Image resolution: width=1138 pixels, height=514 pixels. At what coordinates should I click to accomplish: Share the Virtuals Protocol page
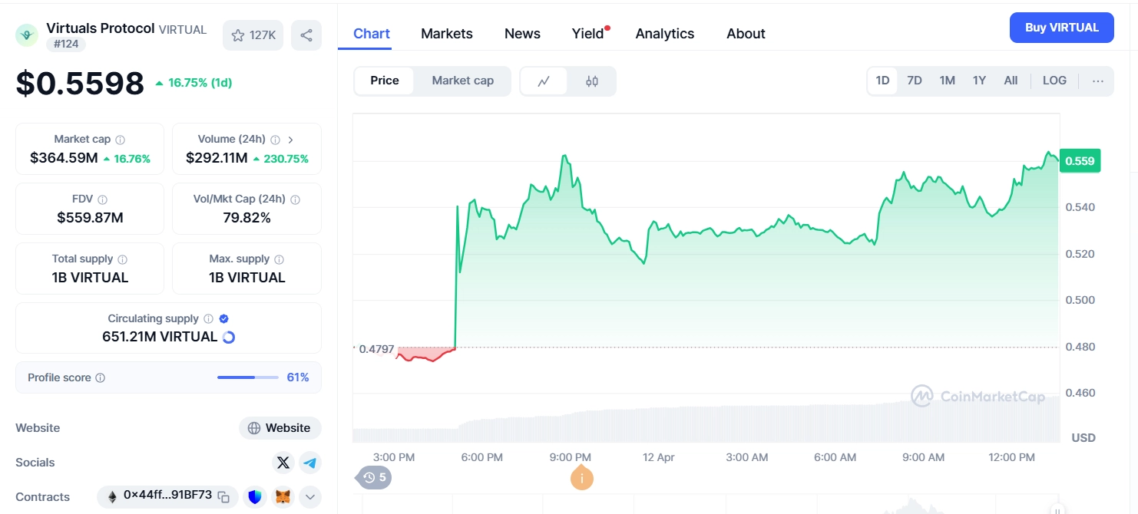click(306, 35)
